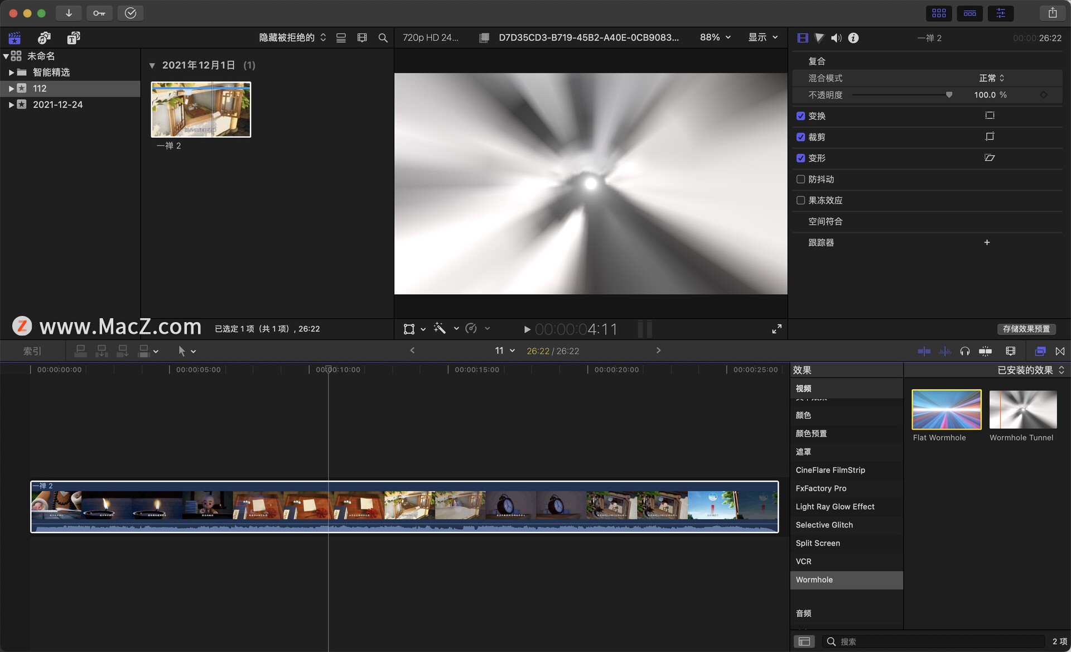Show the Transitions browser icon

[x=1060, y=351]
